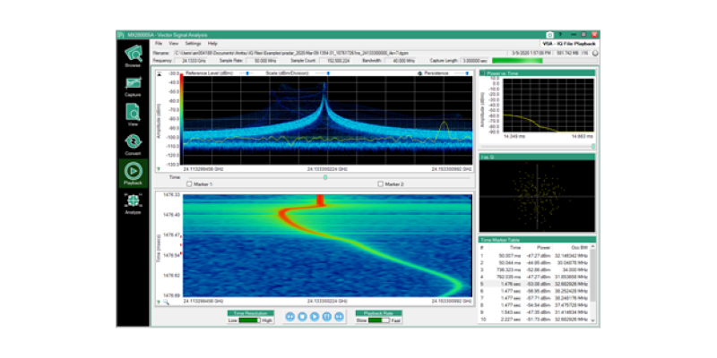Stop the IQ file playback
This screenshot has height=358, width=717.
[302, 317]
